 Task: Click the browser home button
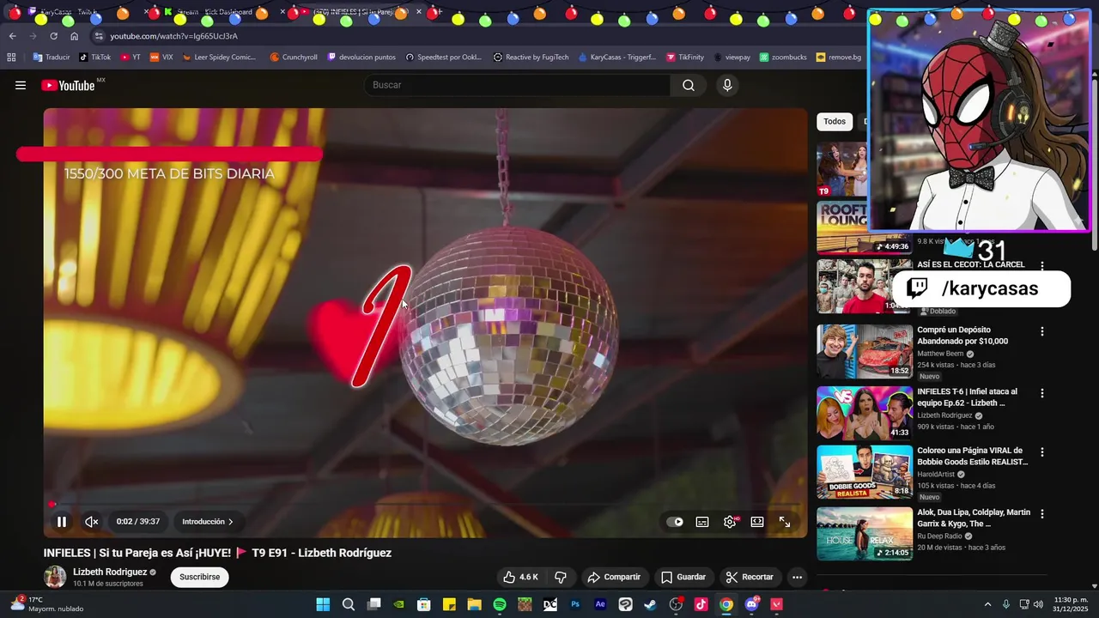[x=74, y=36]
